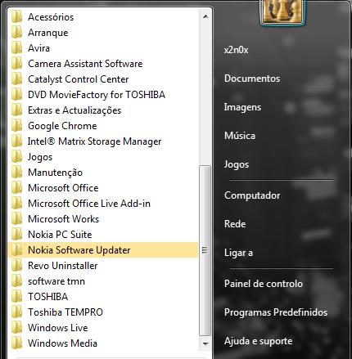Expand the Nokia PC Suite group
Viewport: 352px width, 359px height.
(103, 235)
